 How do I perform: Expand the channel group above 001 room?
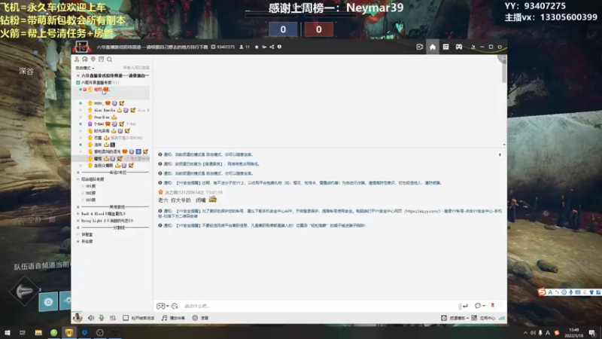pyautogui.click(x=78, y=179)
